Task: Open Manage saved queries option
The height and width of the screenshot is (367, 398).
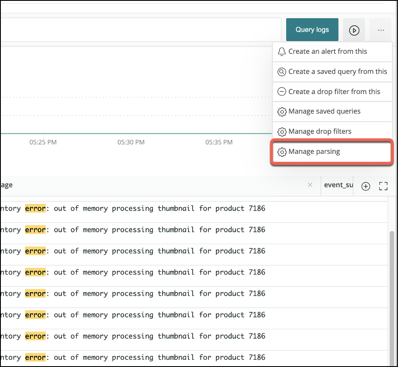Action: click(x=324, y=111)
